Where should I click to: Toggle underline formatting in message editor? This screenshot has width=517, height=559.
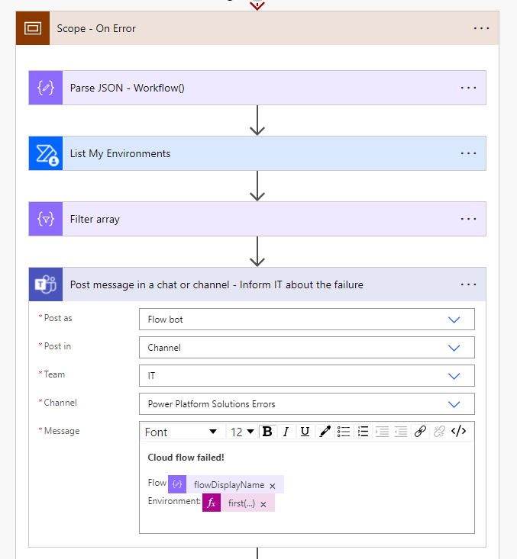305,432
